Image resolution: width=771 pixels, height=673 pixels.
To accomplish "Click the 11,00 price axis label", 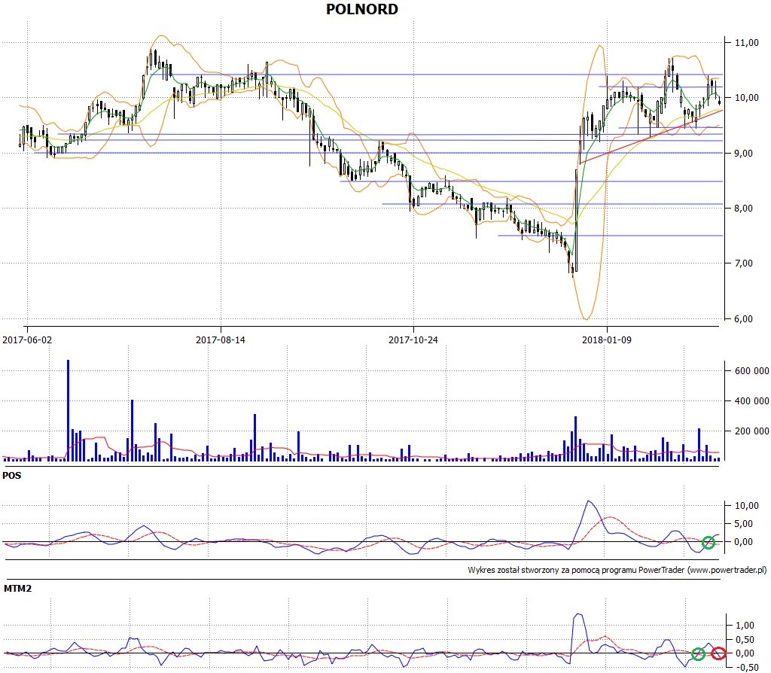I will (746, 43).
